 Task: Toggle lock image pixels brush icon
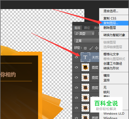(91, 48)
